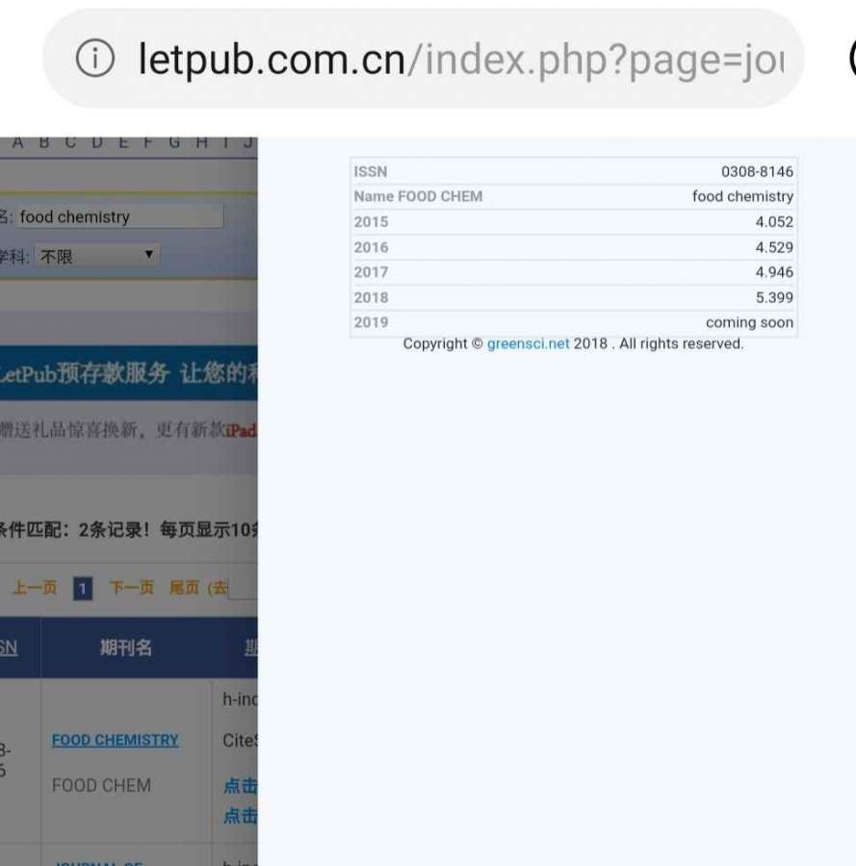Filter journals by letter F
856x866 pixels.
tap(148, 142)
